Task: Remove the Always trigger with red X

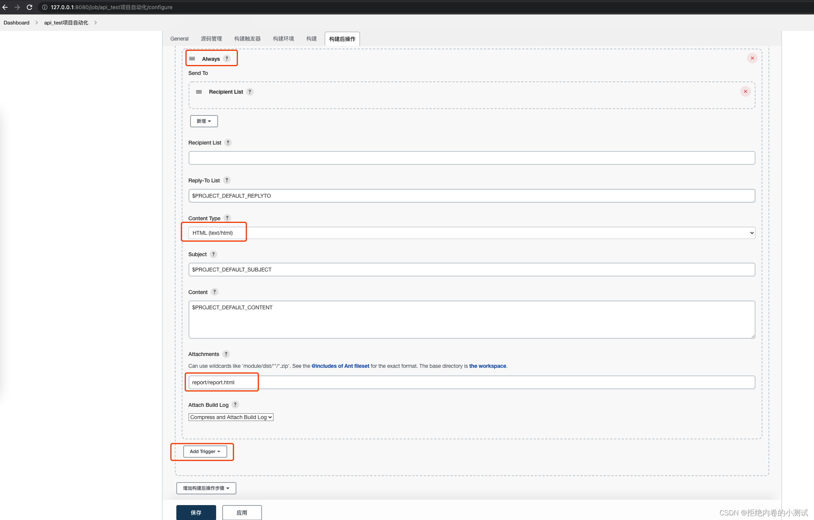Action: pyautogui.click(x=752, y=58)
